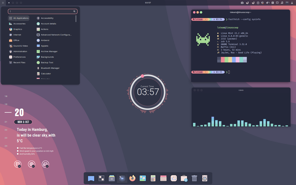Viewport: 296px width, 185px height.
Task: Launch Accessibility from the app list
Action: pyautogui.click(x=45, y=18)
